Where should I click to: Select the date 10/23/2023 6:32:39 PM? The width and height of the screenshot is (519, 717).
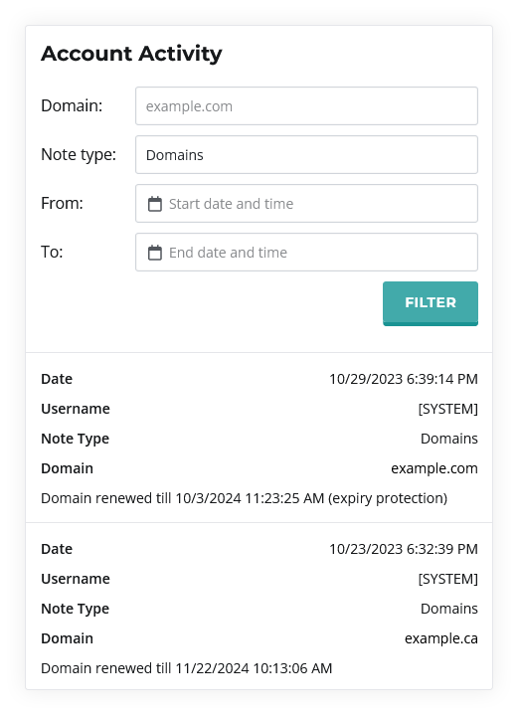tap(404, 549)
